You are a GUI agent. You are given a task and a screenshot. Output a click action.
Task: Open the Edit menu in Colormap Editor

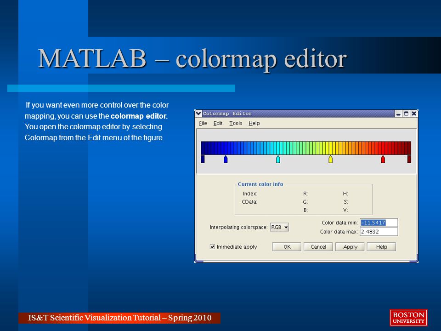(218, 123)
